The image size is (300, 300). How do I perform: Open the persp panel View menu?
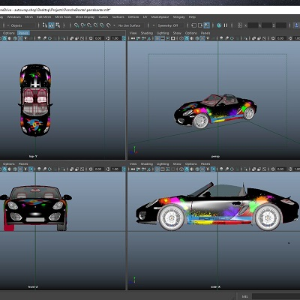tap(133, 33)
